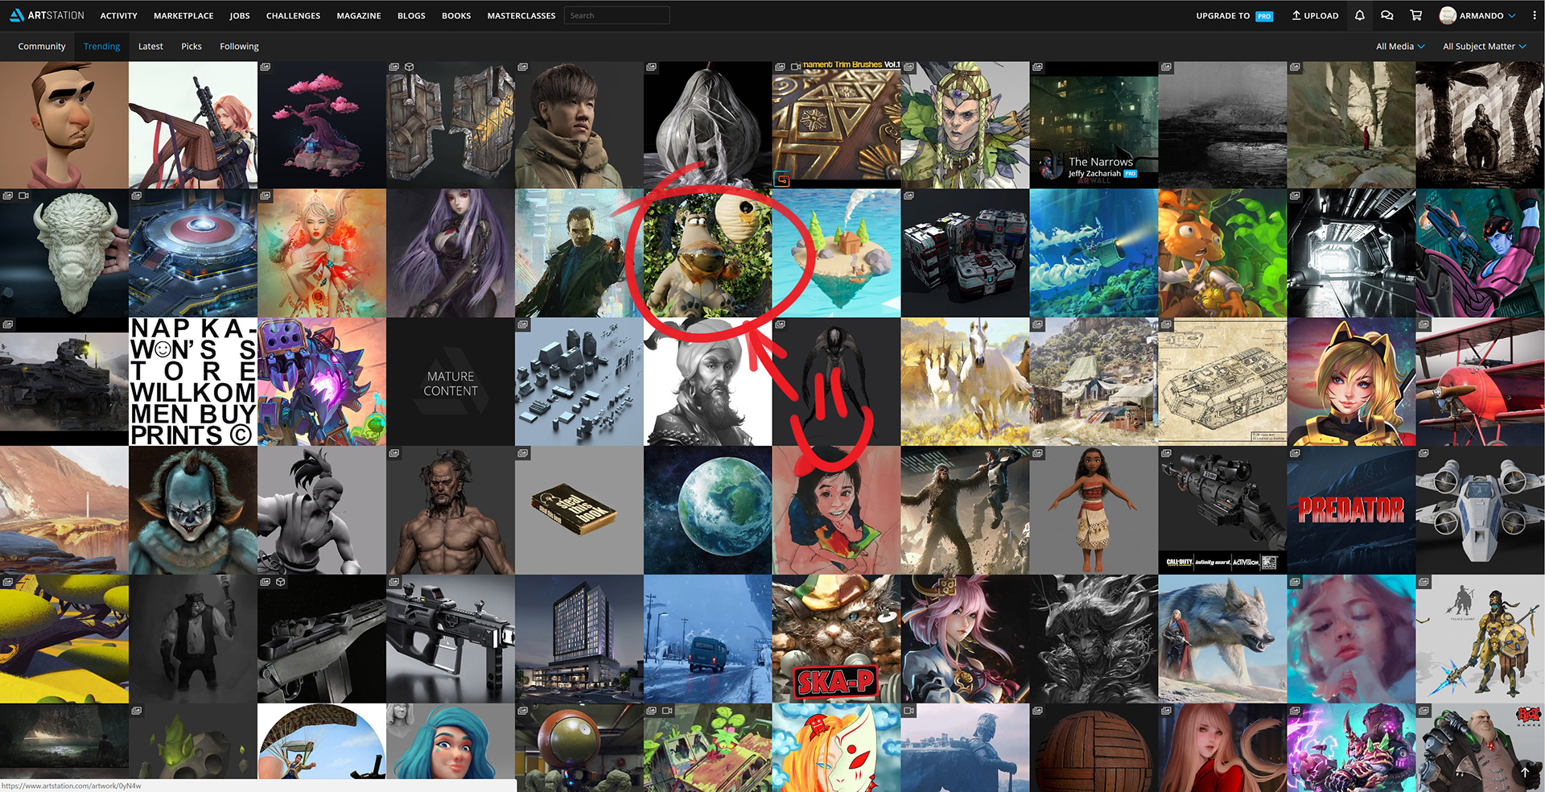Click into the Search field
The height and width of the screenshot is (792, 1545).
click(x=616, y=15)
